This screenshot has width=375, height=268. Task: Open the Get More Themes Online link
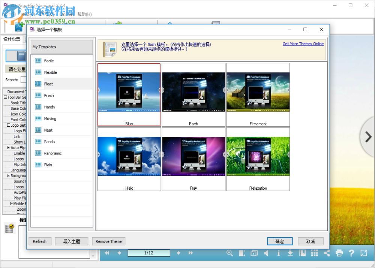pyautogui.click(x=303, y=44)
